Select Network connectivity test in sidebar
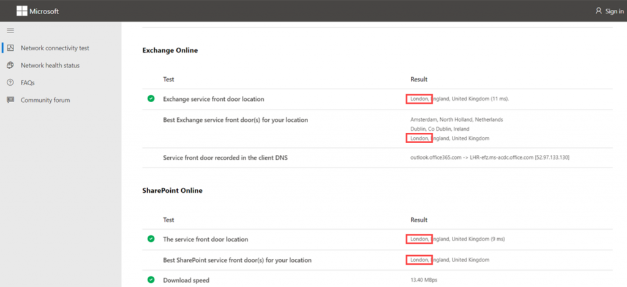The height and width of the screenshot is (287, 627). tap(54, 48)
